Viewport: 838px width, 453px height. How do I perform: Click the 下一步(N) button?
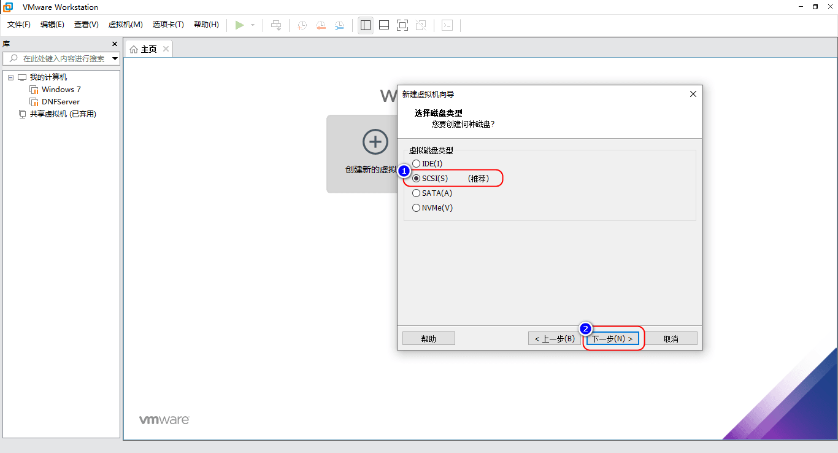(612, 339)
